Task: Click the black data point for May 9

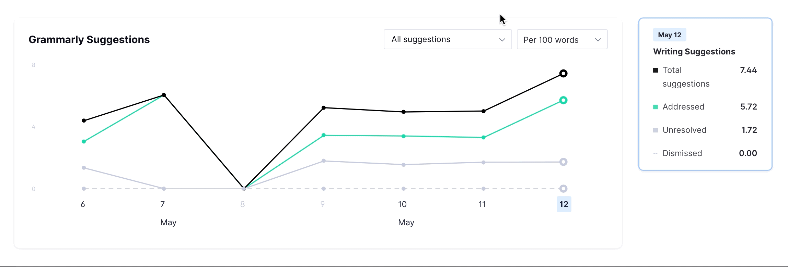Action: [x=324, y=108]
